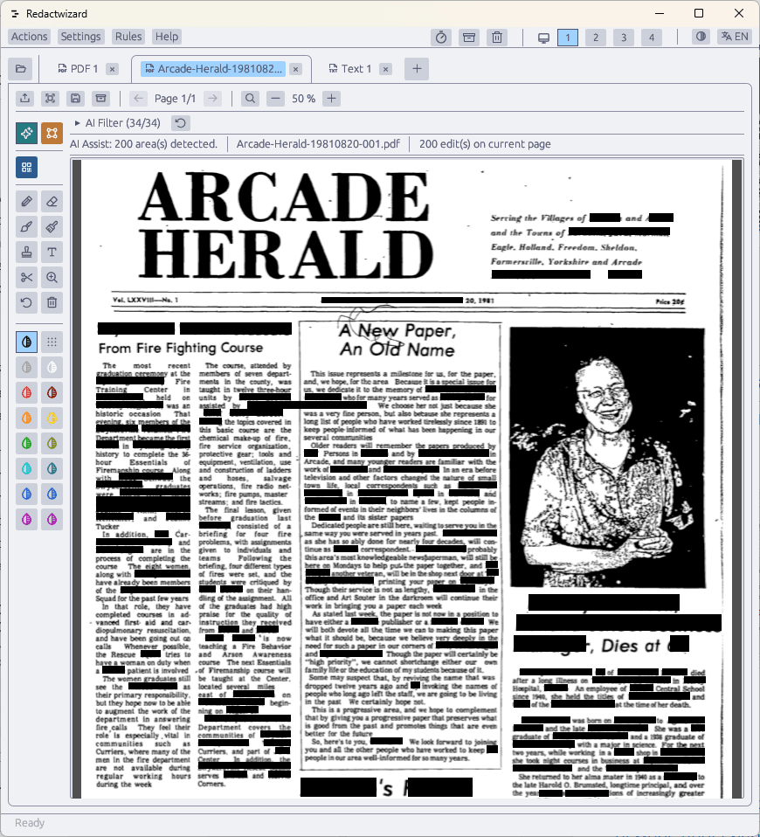This screenshot has height=837, width=760.
Task: Select the bright red redaction color
Action: [x=26, y=393]
